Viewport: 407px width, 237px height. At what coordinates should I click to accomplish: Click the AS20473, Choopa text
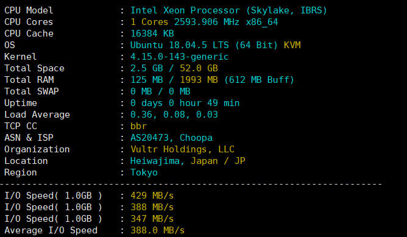(x=171, y=138)
